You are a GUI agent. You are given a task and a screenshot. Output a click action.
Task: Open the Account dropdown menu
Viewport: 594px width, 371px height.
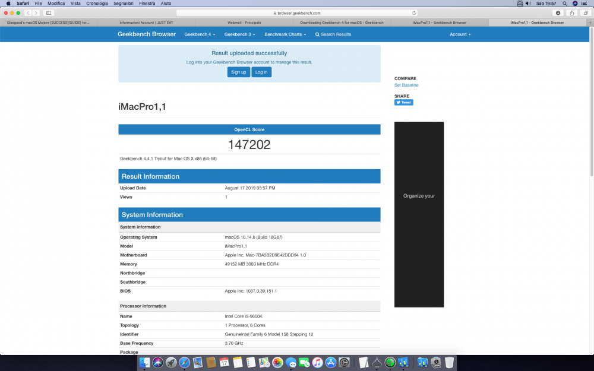tap(460, 34)
